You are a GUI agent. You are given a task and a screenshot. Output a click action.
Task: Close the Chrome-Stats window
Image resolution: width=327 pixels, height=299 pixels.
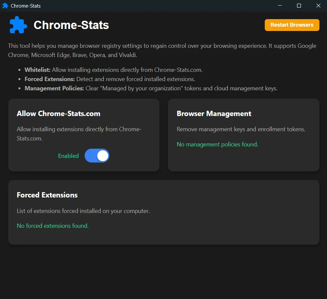click(318, 6)
